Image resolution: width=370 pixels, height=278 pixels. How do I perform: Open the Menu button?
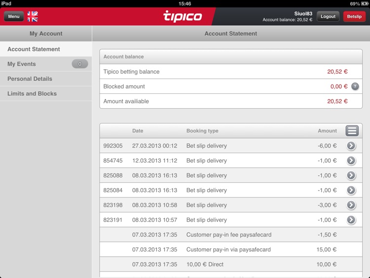14,16
